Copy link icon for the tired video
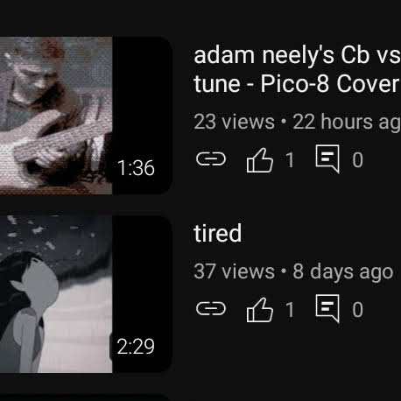 click(x=211, y=309)
